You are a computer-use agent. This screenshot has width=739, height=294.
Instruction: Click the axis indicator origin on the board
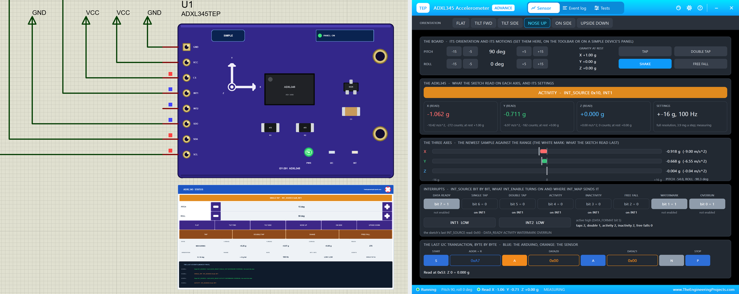coord(232,87)
